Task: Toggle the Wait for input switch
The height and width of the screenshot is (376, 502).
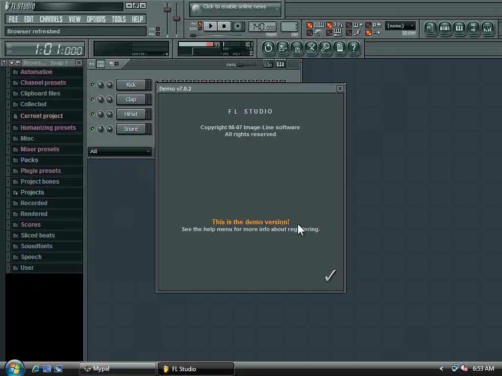Action: [329, 32]
